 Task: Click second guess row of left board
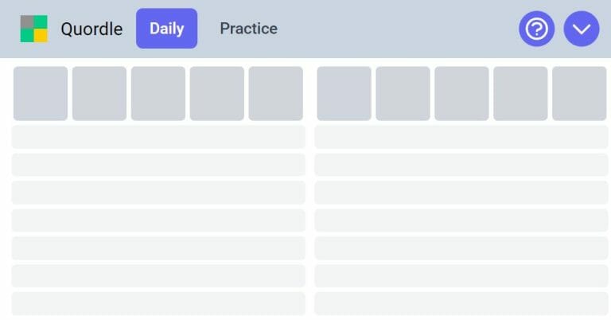[158, 137]
